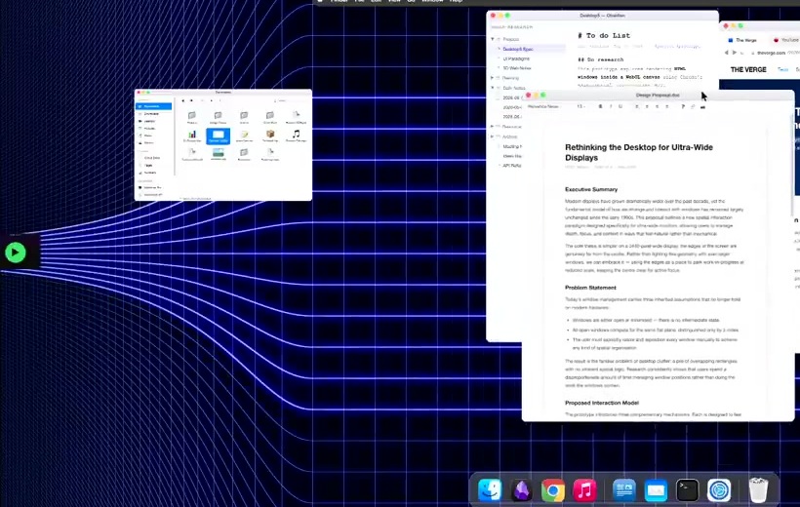The width and height of the screenshot is (800, 507).
Task: Open the Mail app in the dock
Action: coord(656,490)
